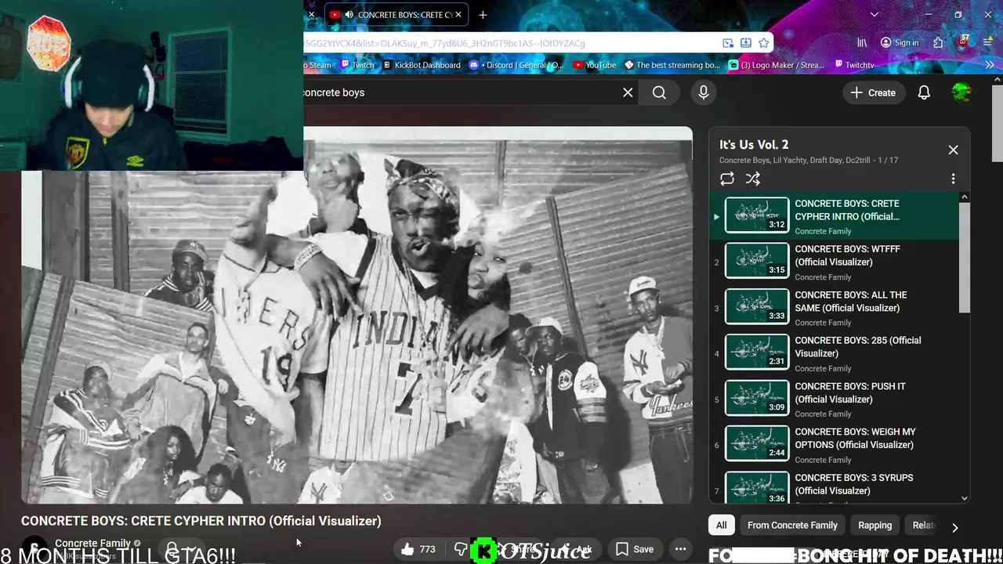Show more filter chips with right chevron

point(954,527)
